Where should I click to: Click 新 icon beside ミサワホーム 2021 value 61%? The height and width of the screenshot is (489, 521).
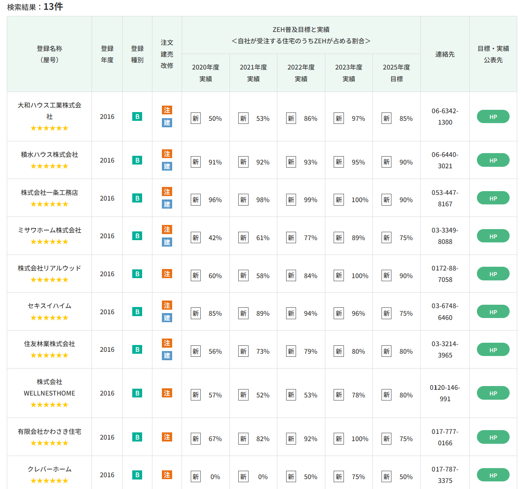pos(243,238)
